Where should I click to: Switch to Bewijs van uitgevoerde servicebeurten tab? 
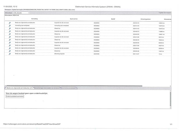point(20,88)
